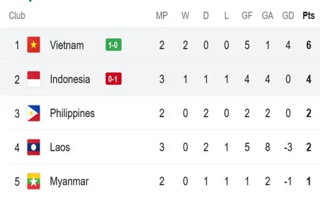Click the Laos flag icon

[x=34, y=147]
